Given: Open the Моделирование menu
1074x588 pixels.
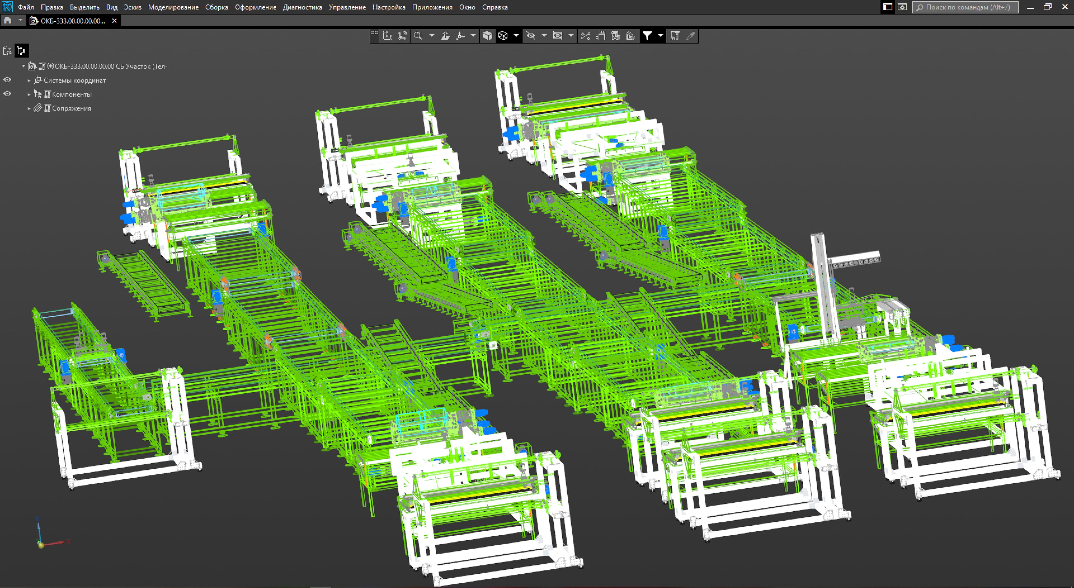Looking at the screenshot, I should (173, 7).
